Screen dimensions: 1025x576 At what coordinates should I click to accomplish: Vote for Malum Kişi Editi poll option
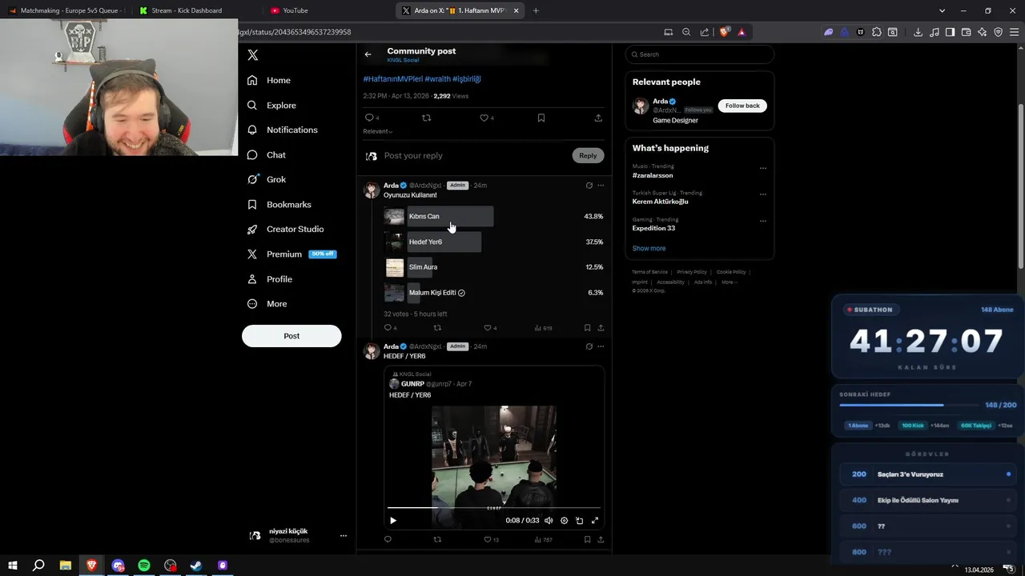[x=493, y=293]
